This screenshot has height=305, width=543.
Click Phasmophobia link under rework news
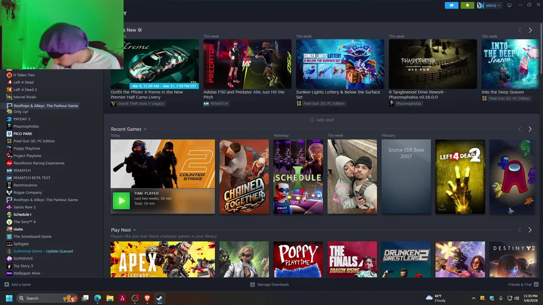coord(408,103)
